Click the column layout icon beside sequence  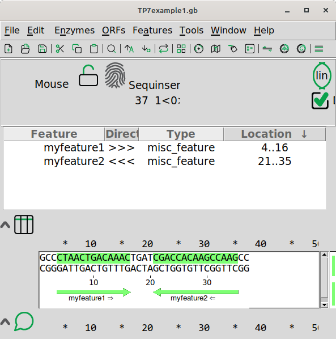[x=24, y=224]
